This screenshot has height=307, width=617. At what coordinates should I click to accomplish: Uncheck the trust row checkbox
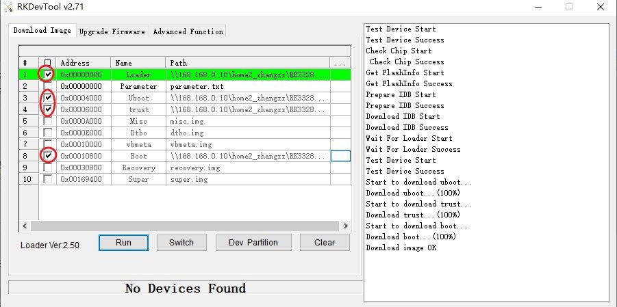pyautogui.click(x=48, y=109)
